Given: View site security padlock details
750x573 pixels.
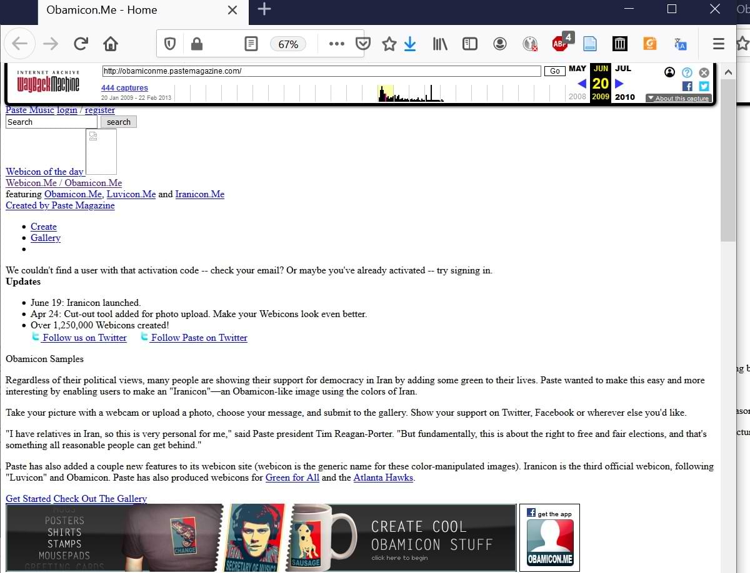Looking at the screenshot, I should coord(197,44).
